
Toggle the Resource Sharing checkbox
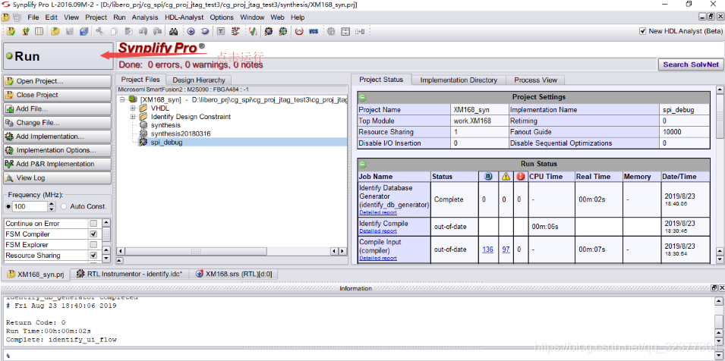point(93,256)
